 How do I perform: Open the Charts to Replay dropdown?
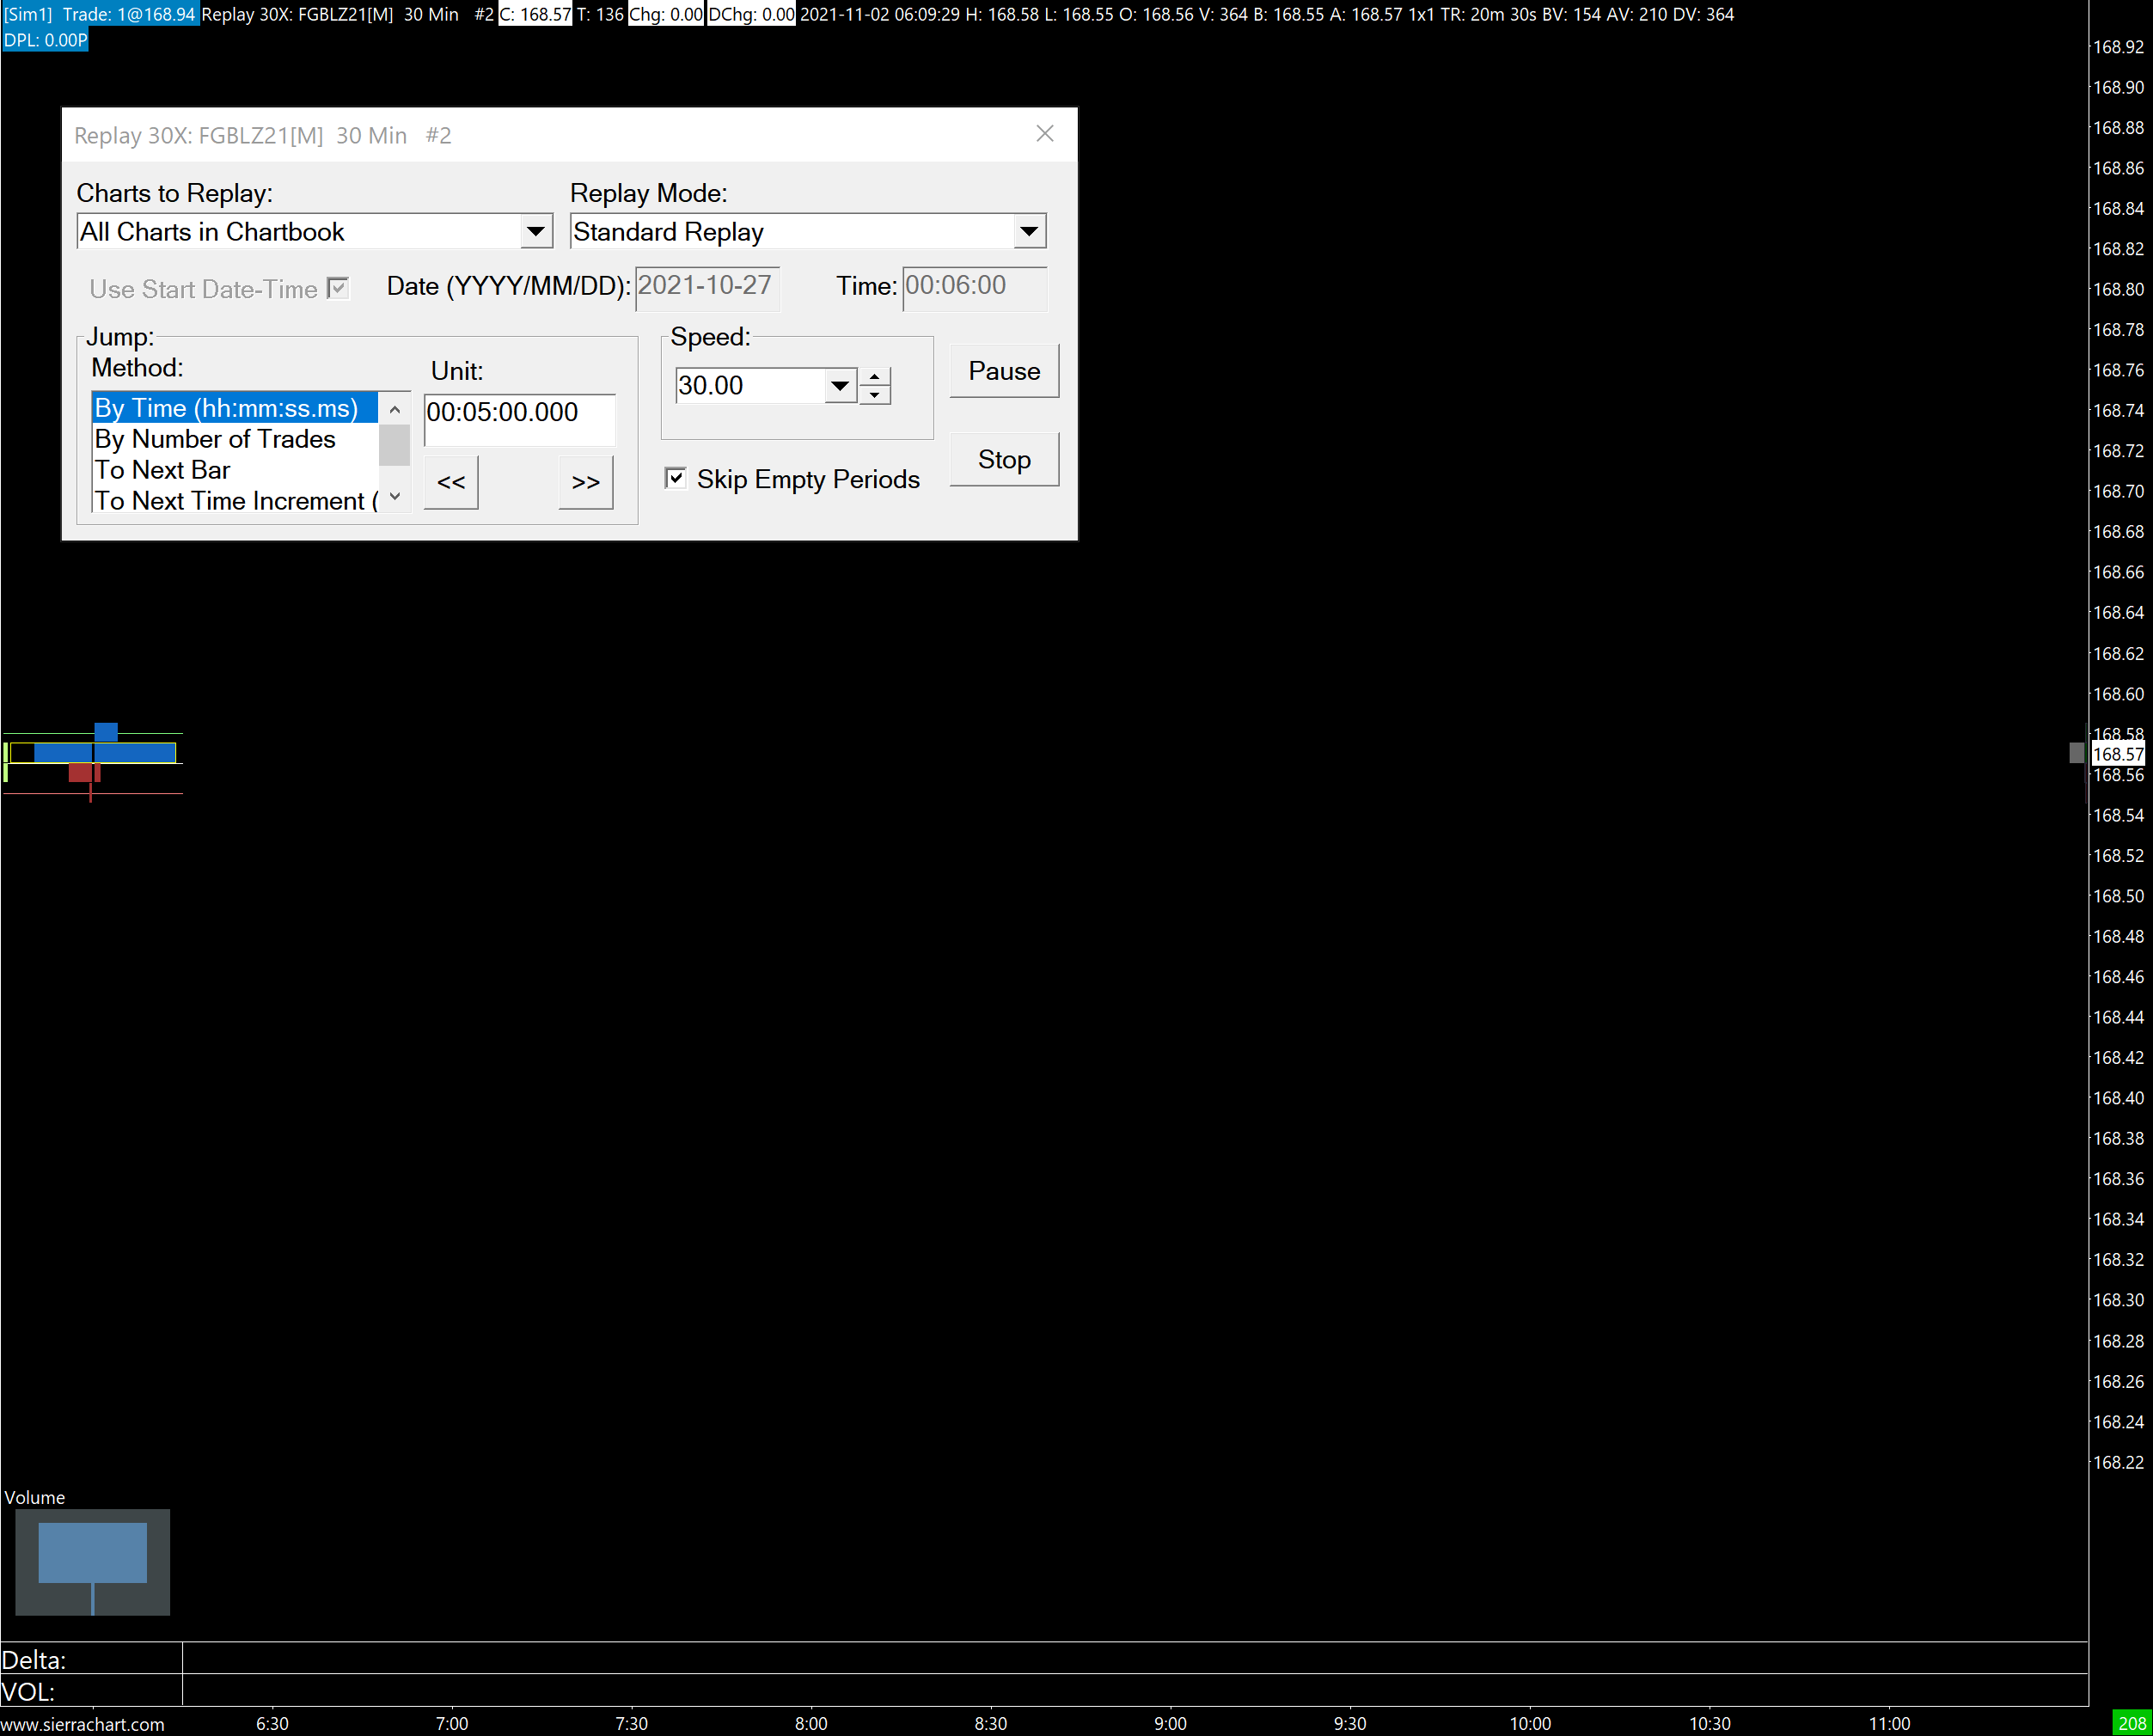click(x=536, y=232)
